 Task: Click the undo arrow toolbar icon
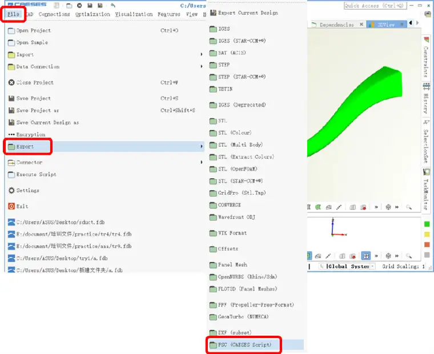tap(113, 5)
